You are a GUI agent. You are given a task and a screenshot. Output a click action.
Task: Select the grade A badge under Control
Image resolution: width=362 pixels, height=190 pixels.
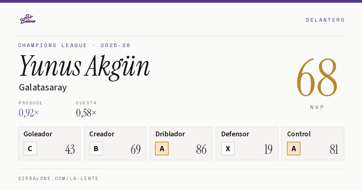pyautogui.click(x=294, y=148)
